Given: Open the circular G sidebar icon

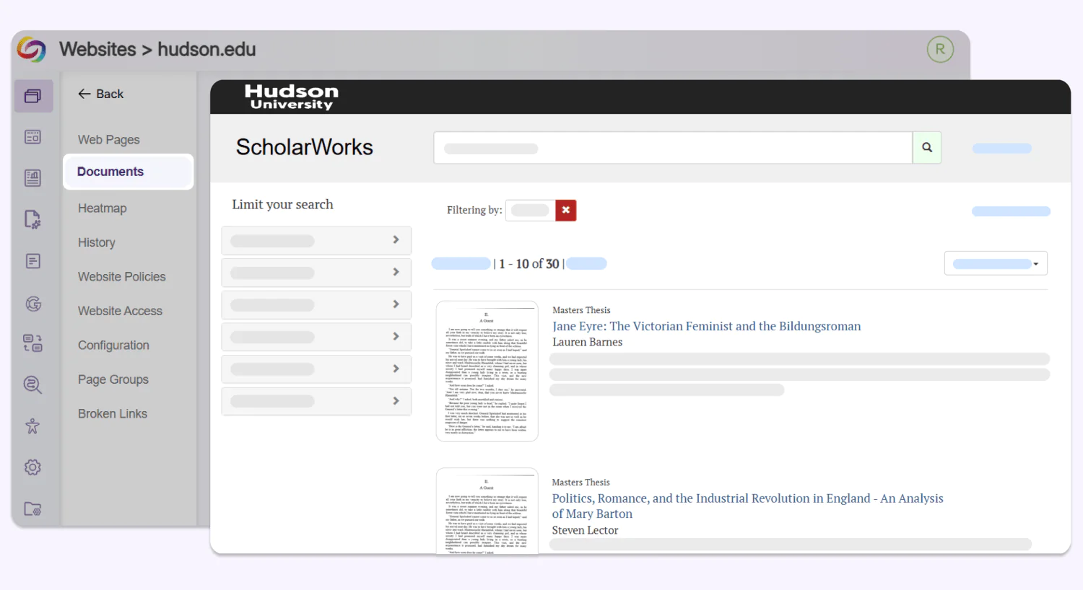Looking at the screenshot, I should pos(33,304).
